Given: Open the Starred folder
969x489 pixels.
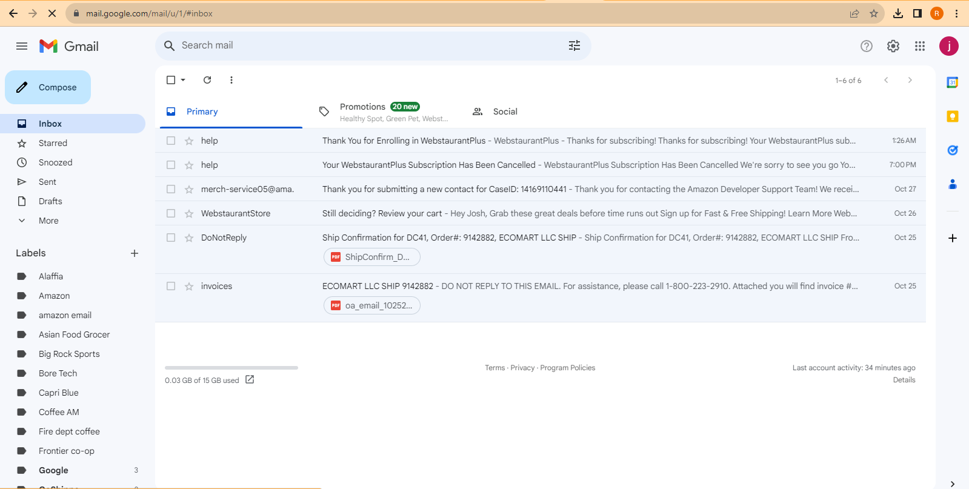Looking at the screenshot, I should pyautogui.click(x=73, y=143).
